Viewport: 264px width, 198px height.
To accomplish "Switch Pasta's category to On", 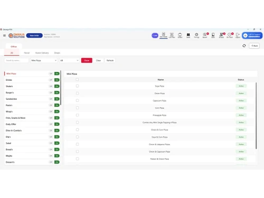I will pos(57,105).
